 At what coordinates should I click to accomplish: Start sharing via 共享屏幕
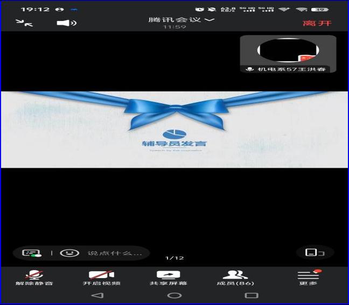[x=168, y=278]
